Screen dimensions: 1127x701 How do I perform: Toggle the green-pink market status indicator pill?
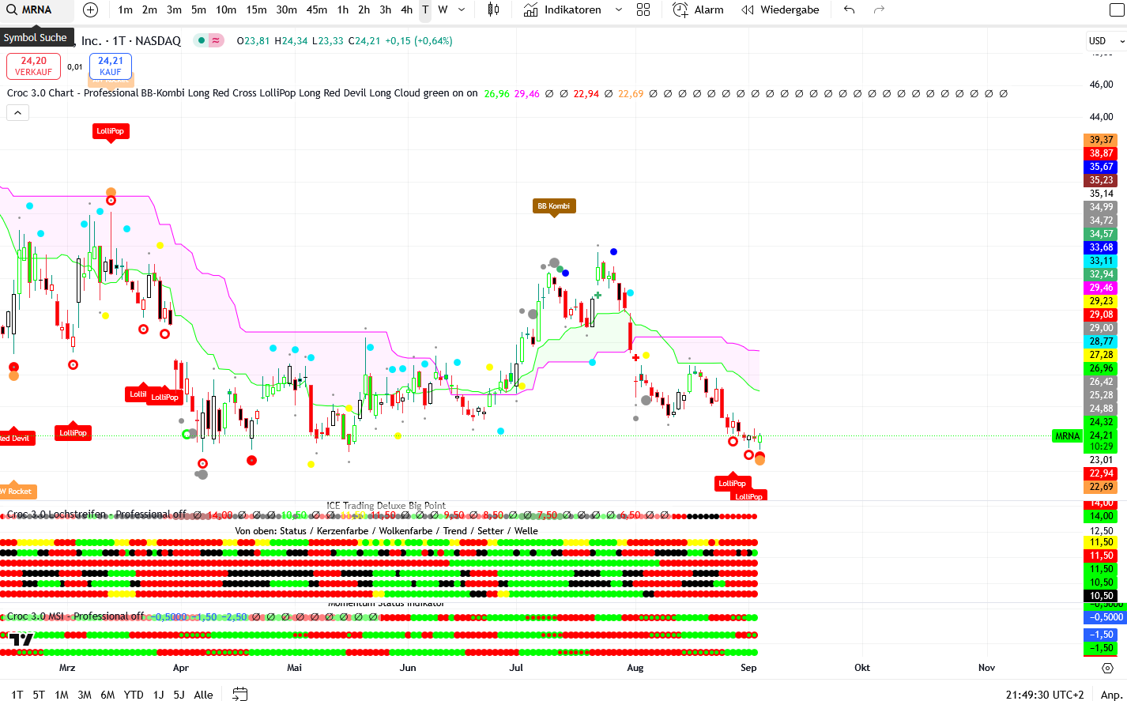pos(209,41)
